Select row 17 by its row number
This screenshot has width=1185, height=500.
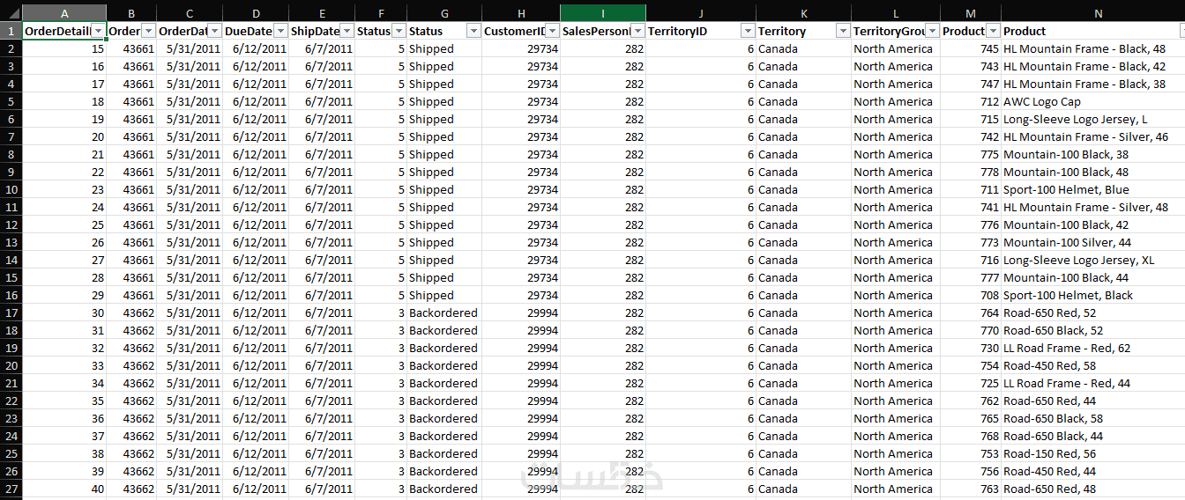[11, 312]
